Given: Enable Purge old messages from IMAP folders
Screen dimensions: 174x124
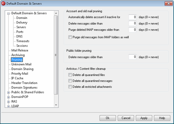Looking at the screenshot, I should [70, 37].
